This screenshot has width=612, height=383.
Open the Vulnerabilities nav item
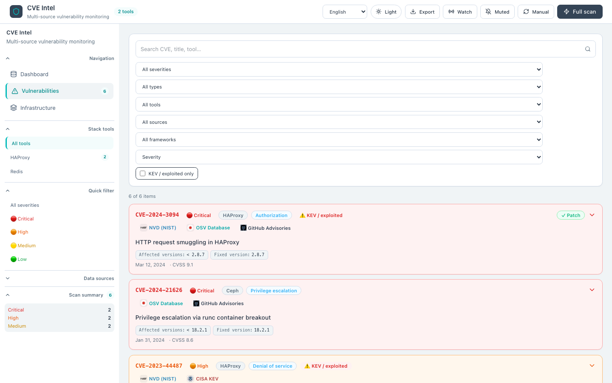[x=59, y=91]
